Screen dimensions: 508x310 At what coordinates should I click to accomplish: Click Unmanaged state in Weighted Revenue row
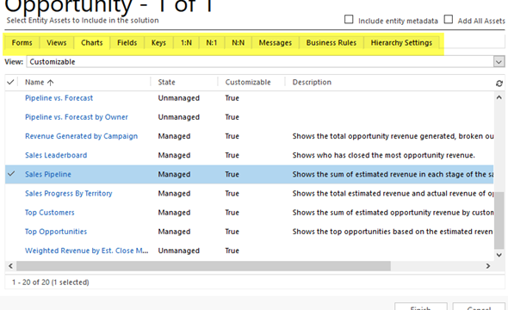(x=179, y=251)
